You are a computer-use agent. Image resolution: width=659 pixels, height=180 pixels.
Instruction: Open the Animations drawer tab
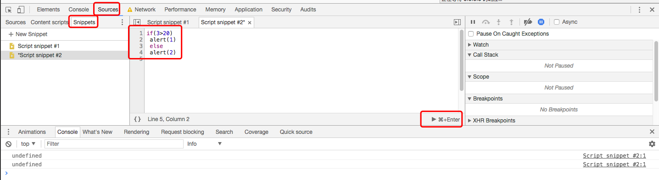point(32,132)
